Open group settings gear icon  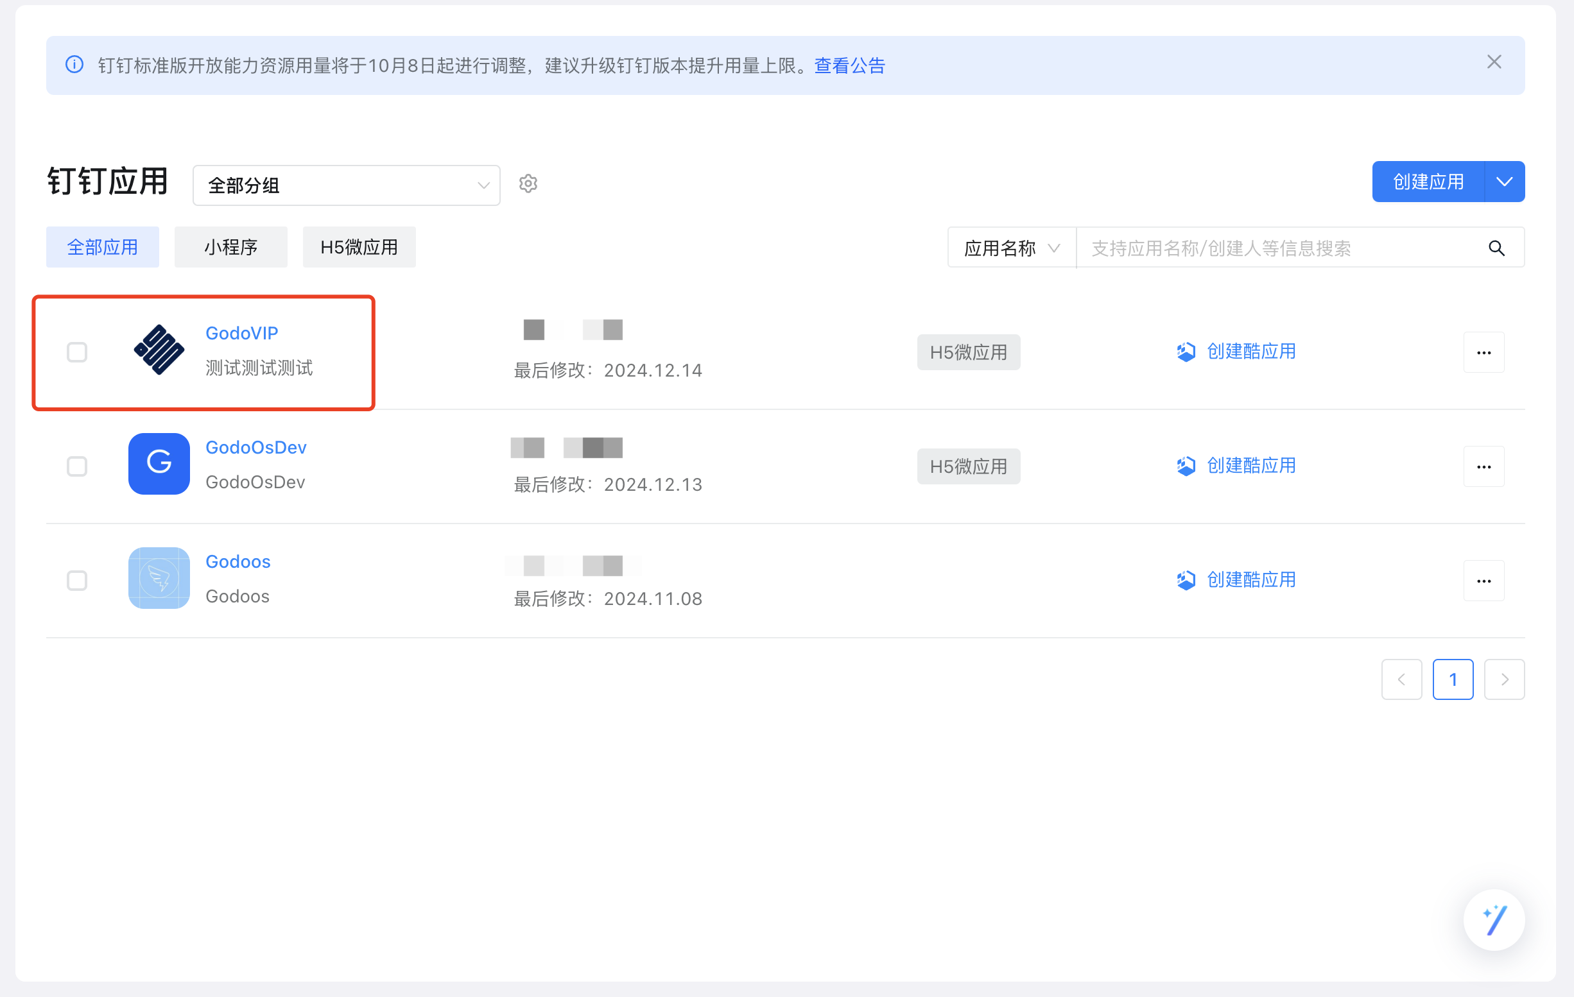pos(528,183)
